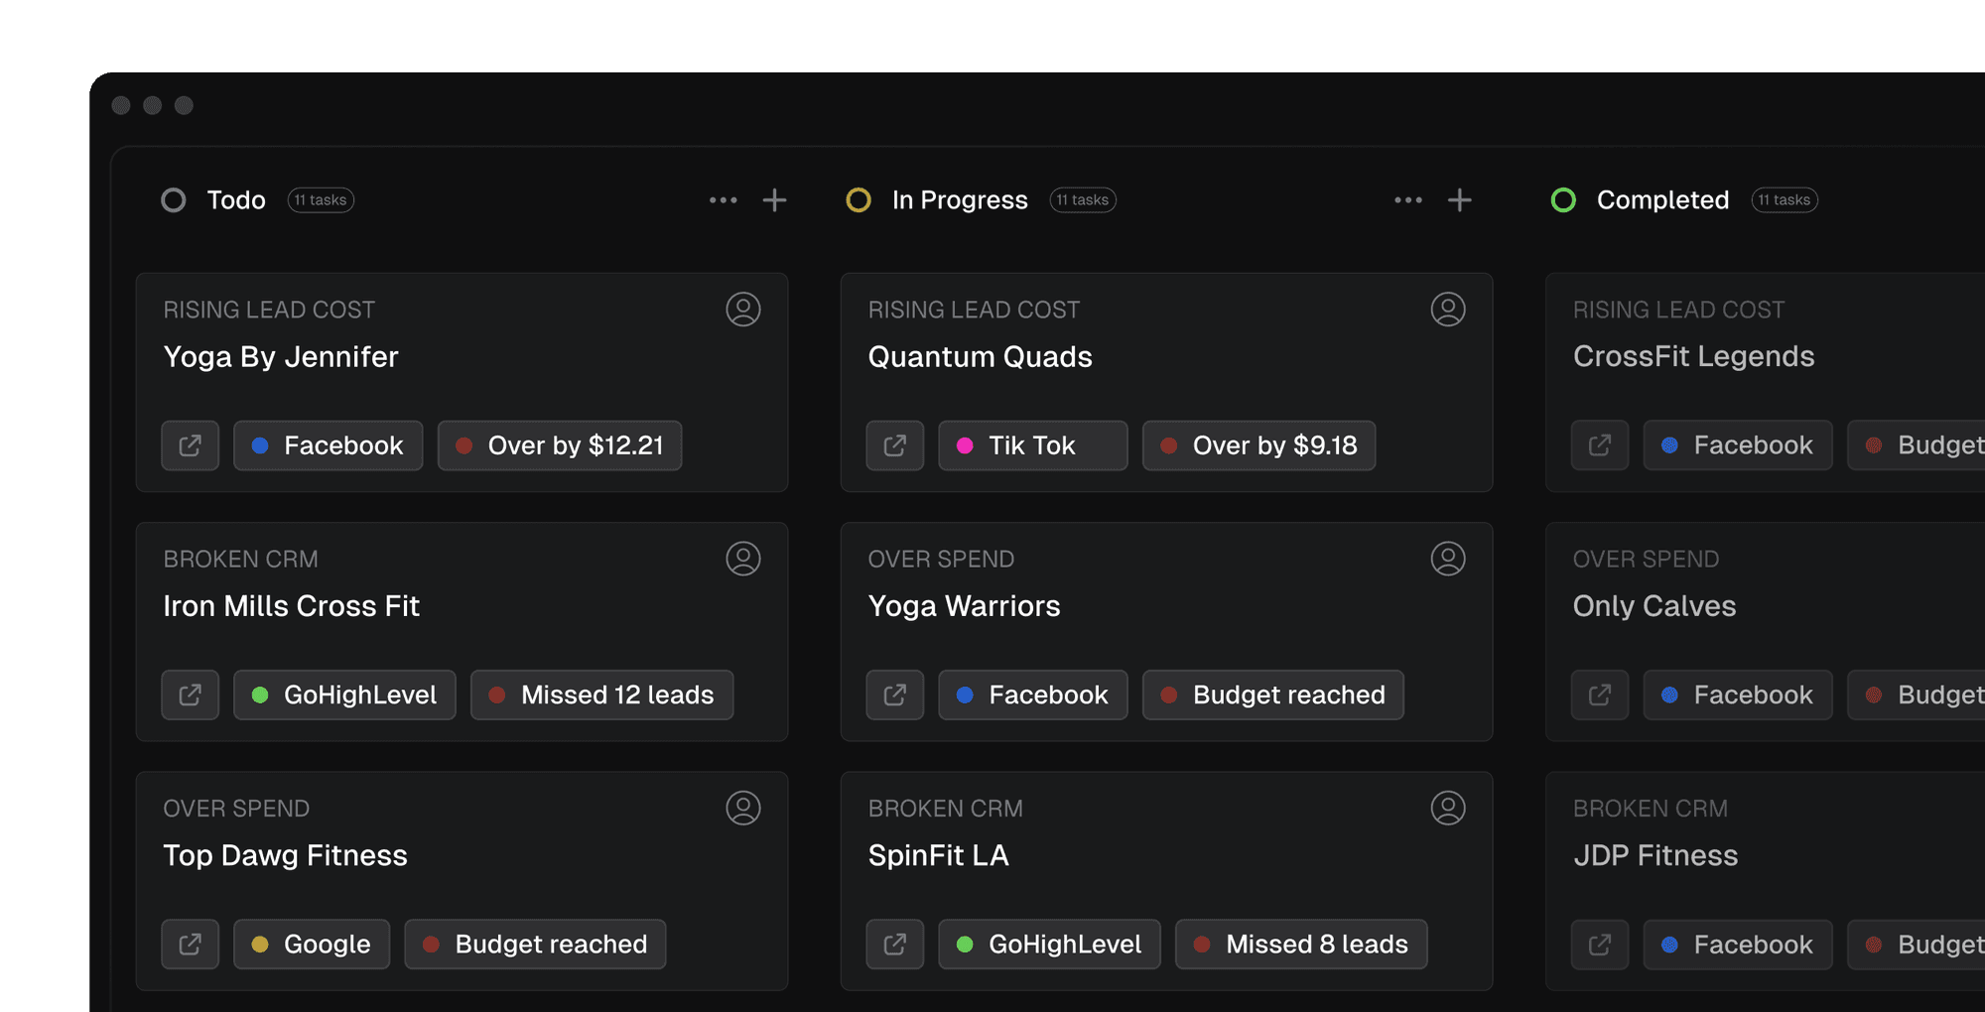Screen dimensions: 1985x1012
Task: Click the Todo column heading
Action: (236, 200)
